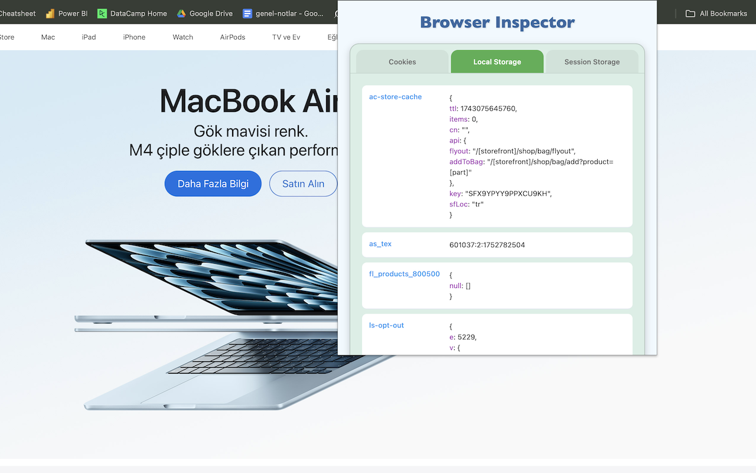Switch to the Cookies tab
The width and height of the screenshot is (756, 473).
pyautogui.click(x=402, y=61)
